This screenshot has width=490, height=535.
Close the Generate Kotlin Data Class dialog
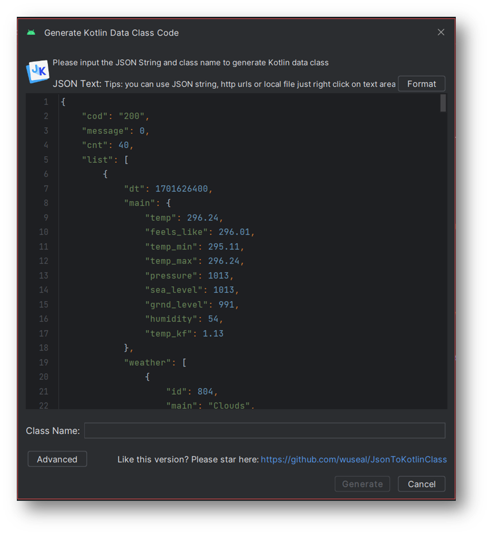pos(441,32)
